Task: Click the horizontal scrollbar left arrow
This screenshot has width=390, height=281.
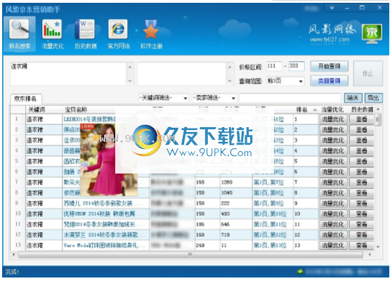Action: (13, 254)
